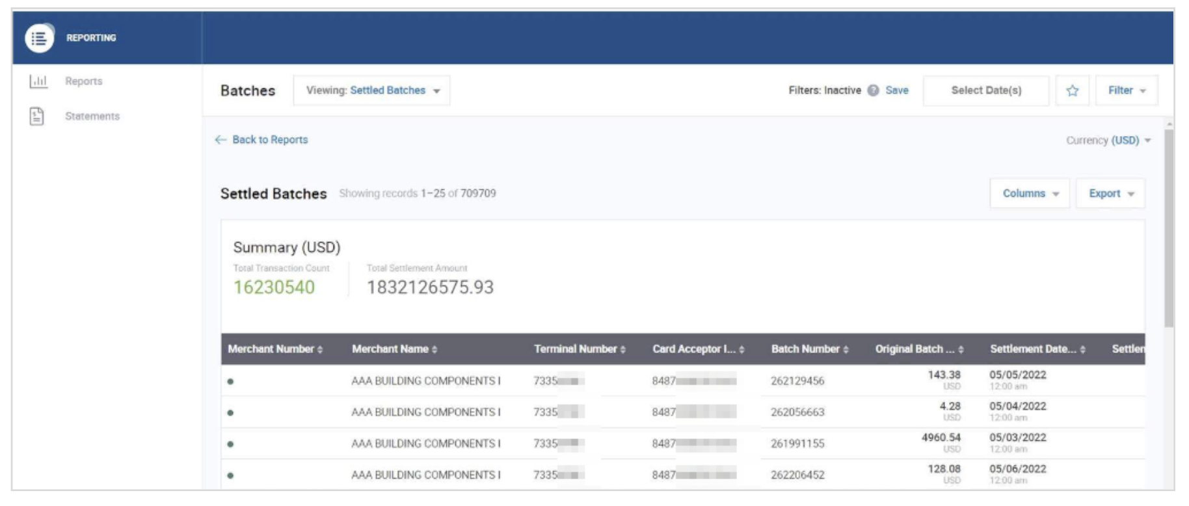Click the Select Date(s) field
The width and height of the screenshot is (1189, 506).
[985, 90]
